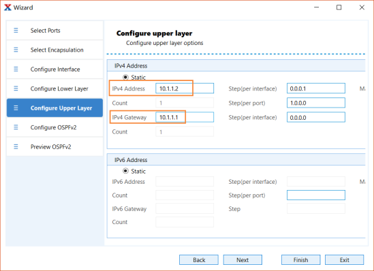Screen dimensions: 374x271
Task: Click the empty IPv6 Address input field
Action: click(x=185, y=182)
